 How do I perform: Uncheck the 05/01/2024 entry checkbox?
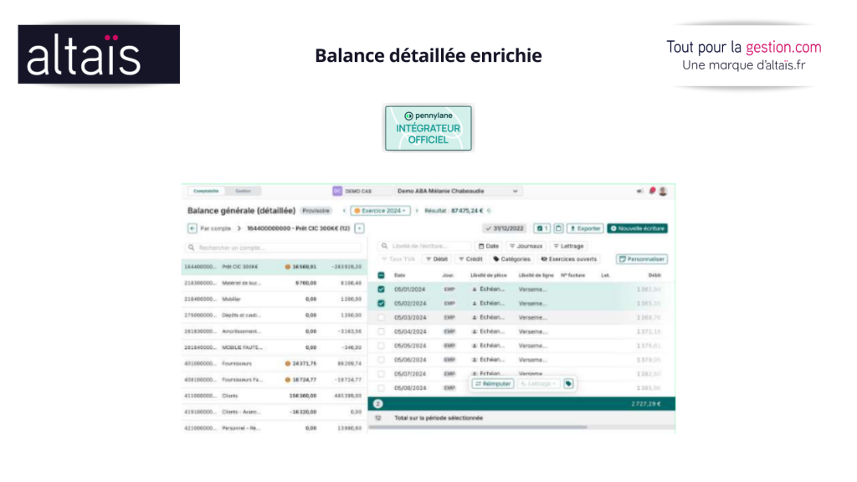(382, 290)
